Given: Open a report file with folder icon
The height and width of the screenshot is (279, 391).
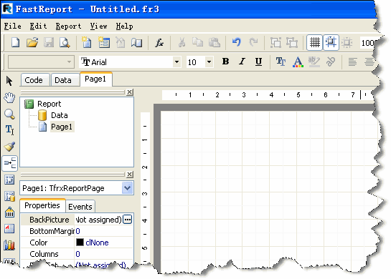Looking at the screenshot, I should coord(32,42).
